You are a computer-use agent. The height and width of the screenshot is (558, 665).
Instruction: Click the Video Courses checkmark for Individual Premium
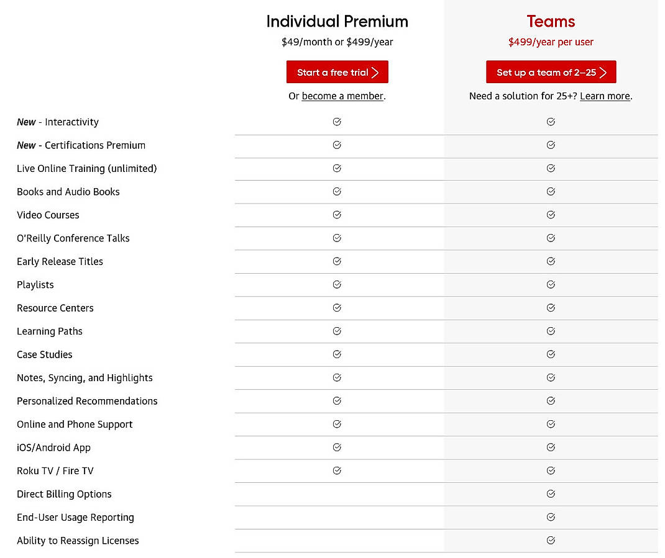point(337,215)
